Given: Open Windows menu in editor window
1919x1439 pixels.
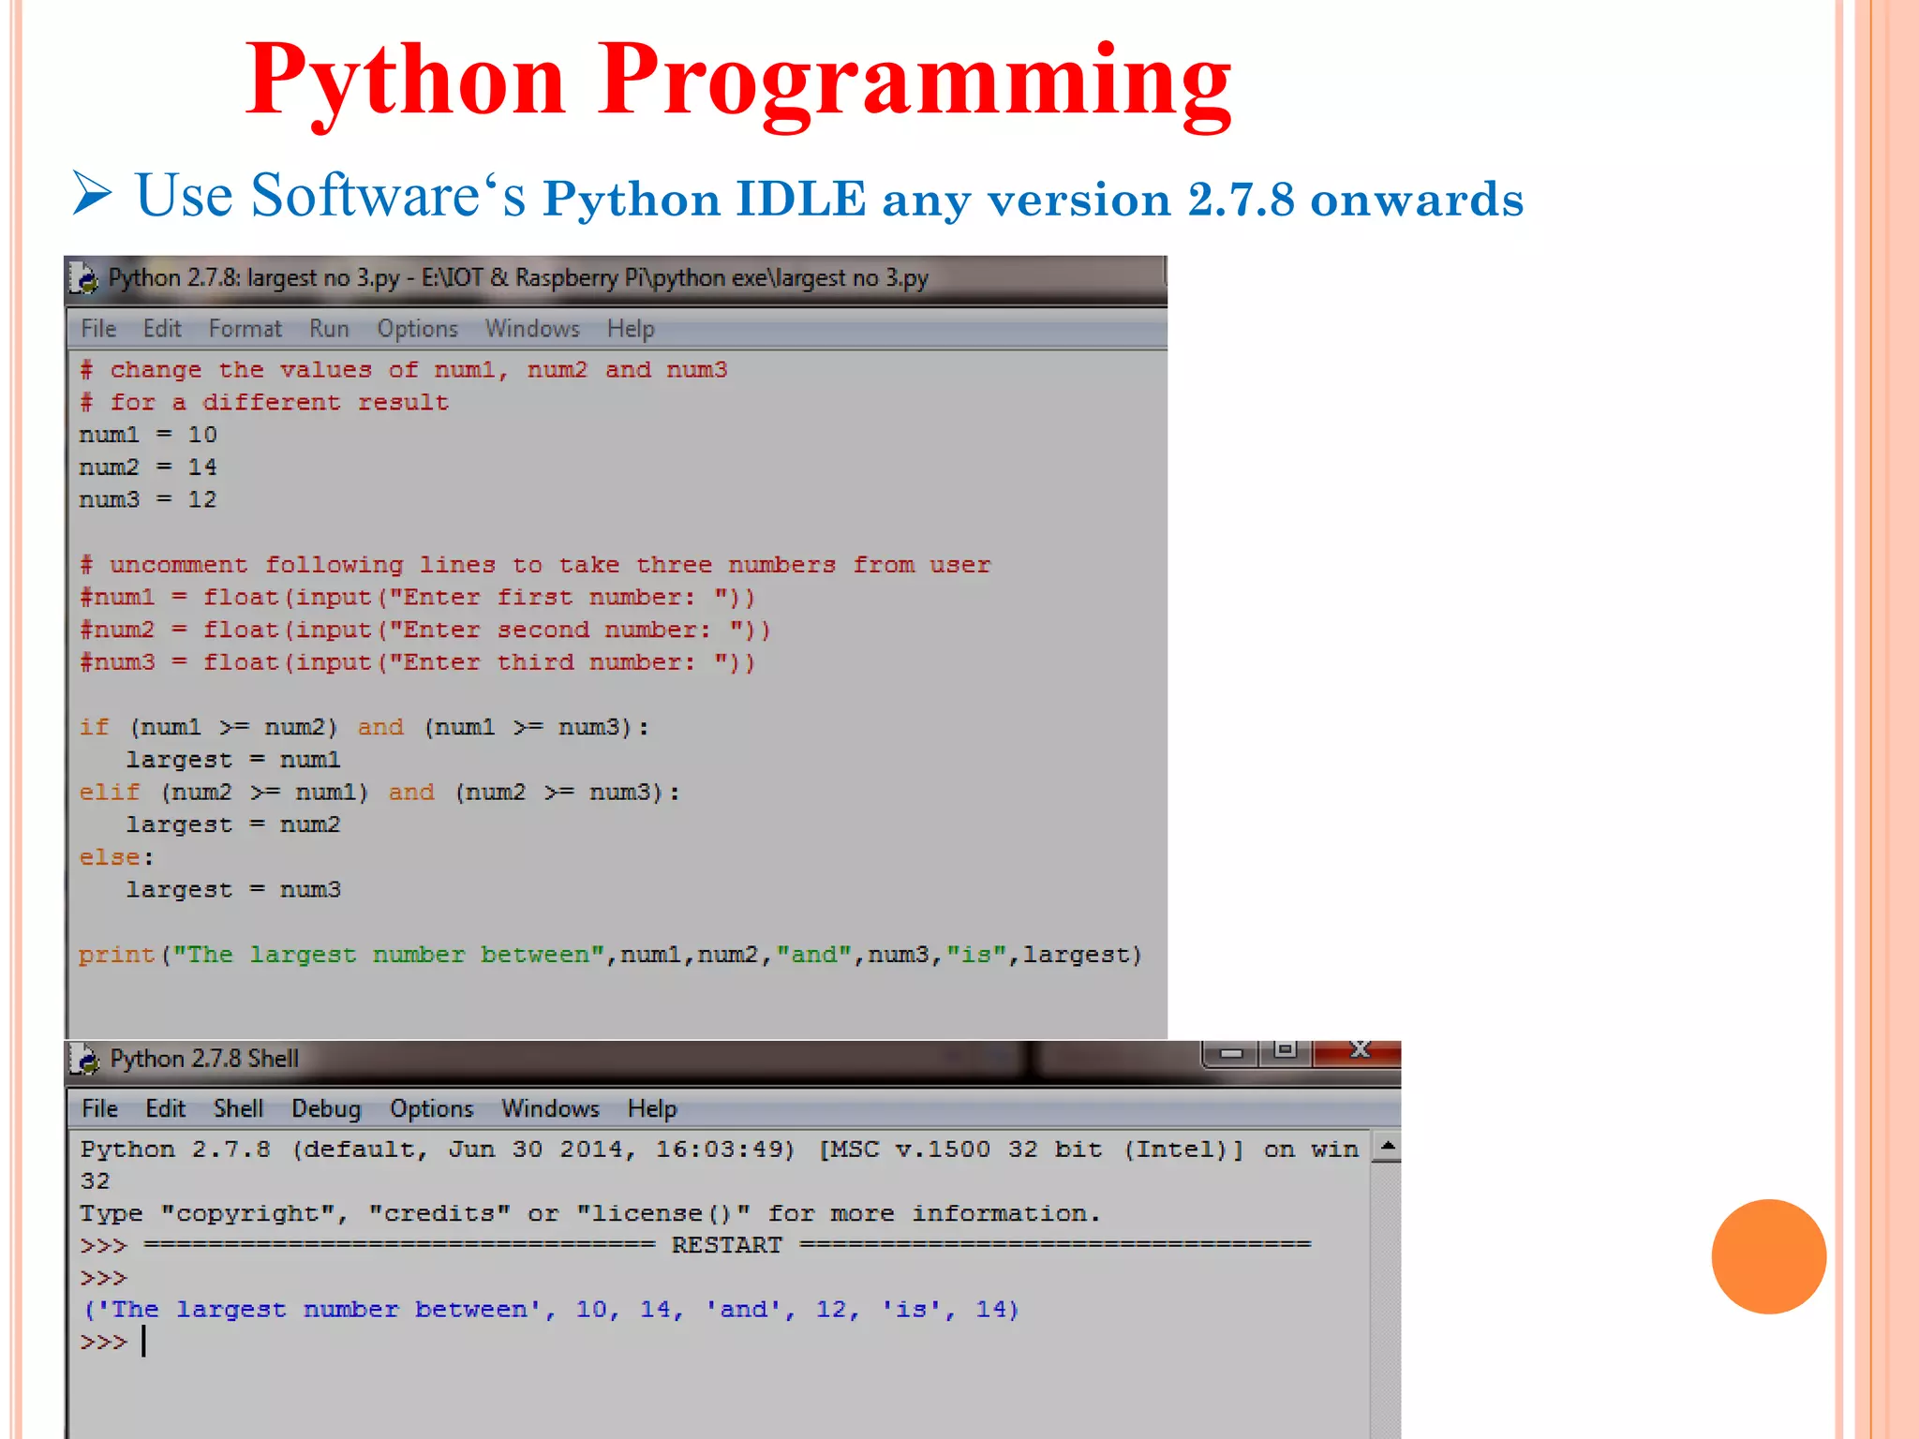Looking at the screenshot, I should pyautogui.click(x=532, y=329).
